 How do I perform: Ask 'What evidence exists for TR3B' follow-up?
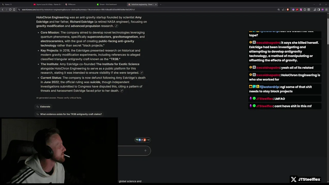coord(69,114)
